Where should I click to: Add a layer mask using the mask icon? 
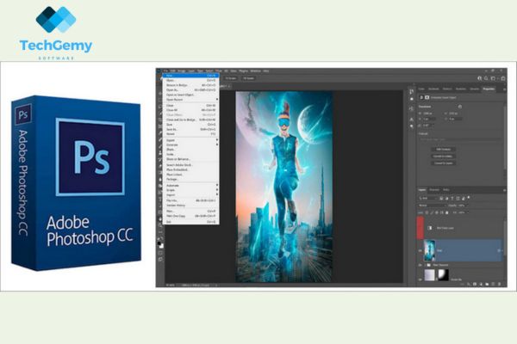[x=475, y=284]
